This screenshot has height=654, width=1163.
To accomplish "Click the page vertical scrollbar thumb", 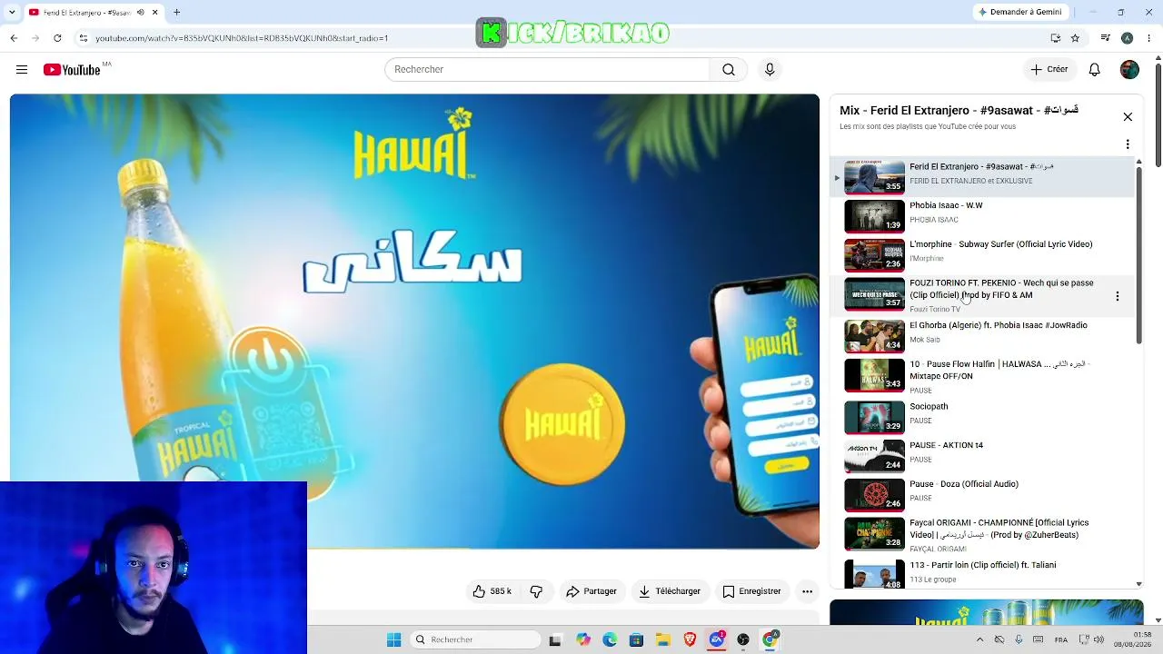I will tap(1158, 115).
